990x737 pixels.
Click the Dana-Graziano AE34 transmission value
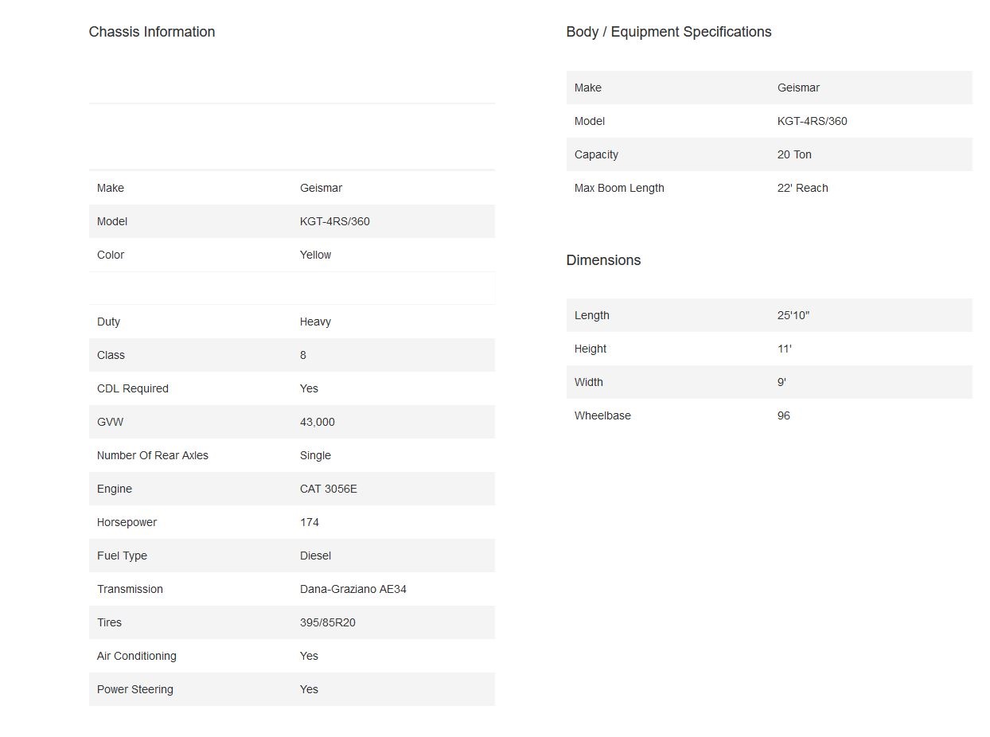353,589
